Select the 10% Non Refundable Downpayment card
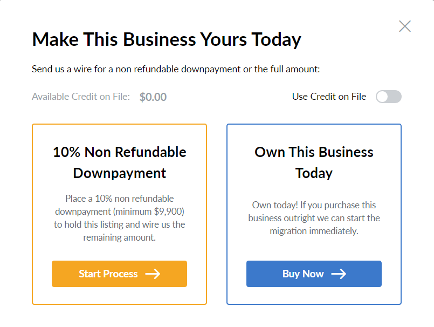Screen dimensions: 434x327 click(119, 213)
